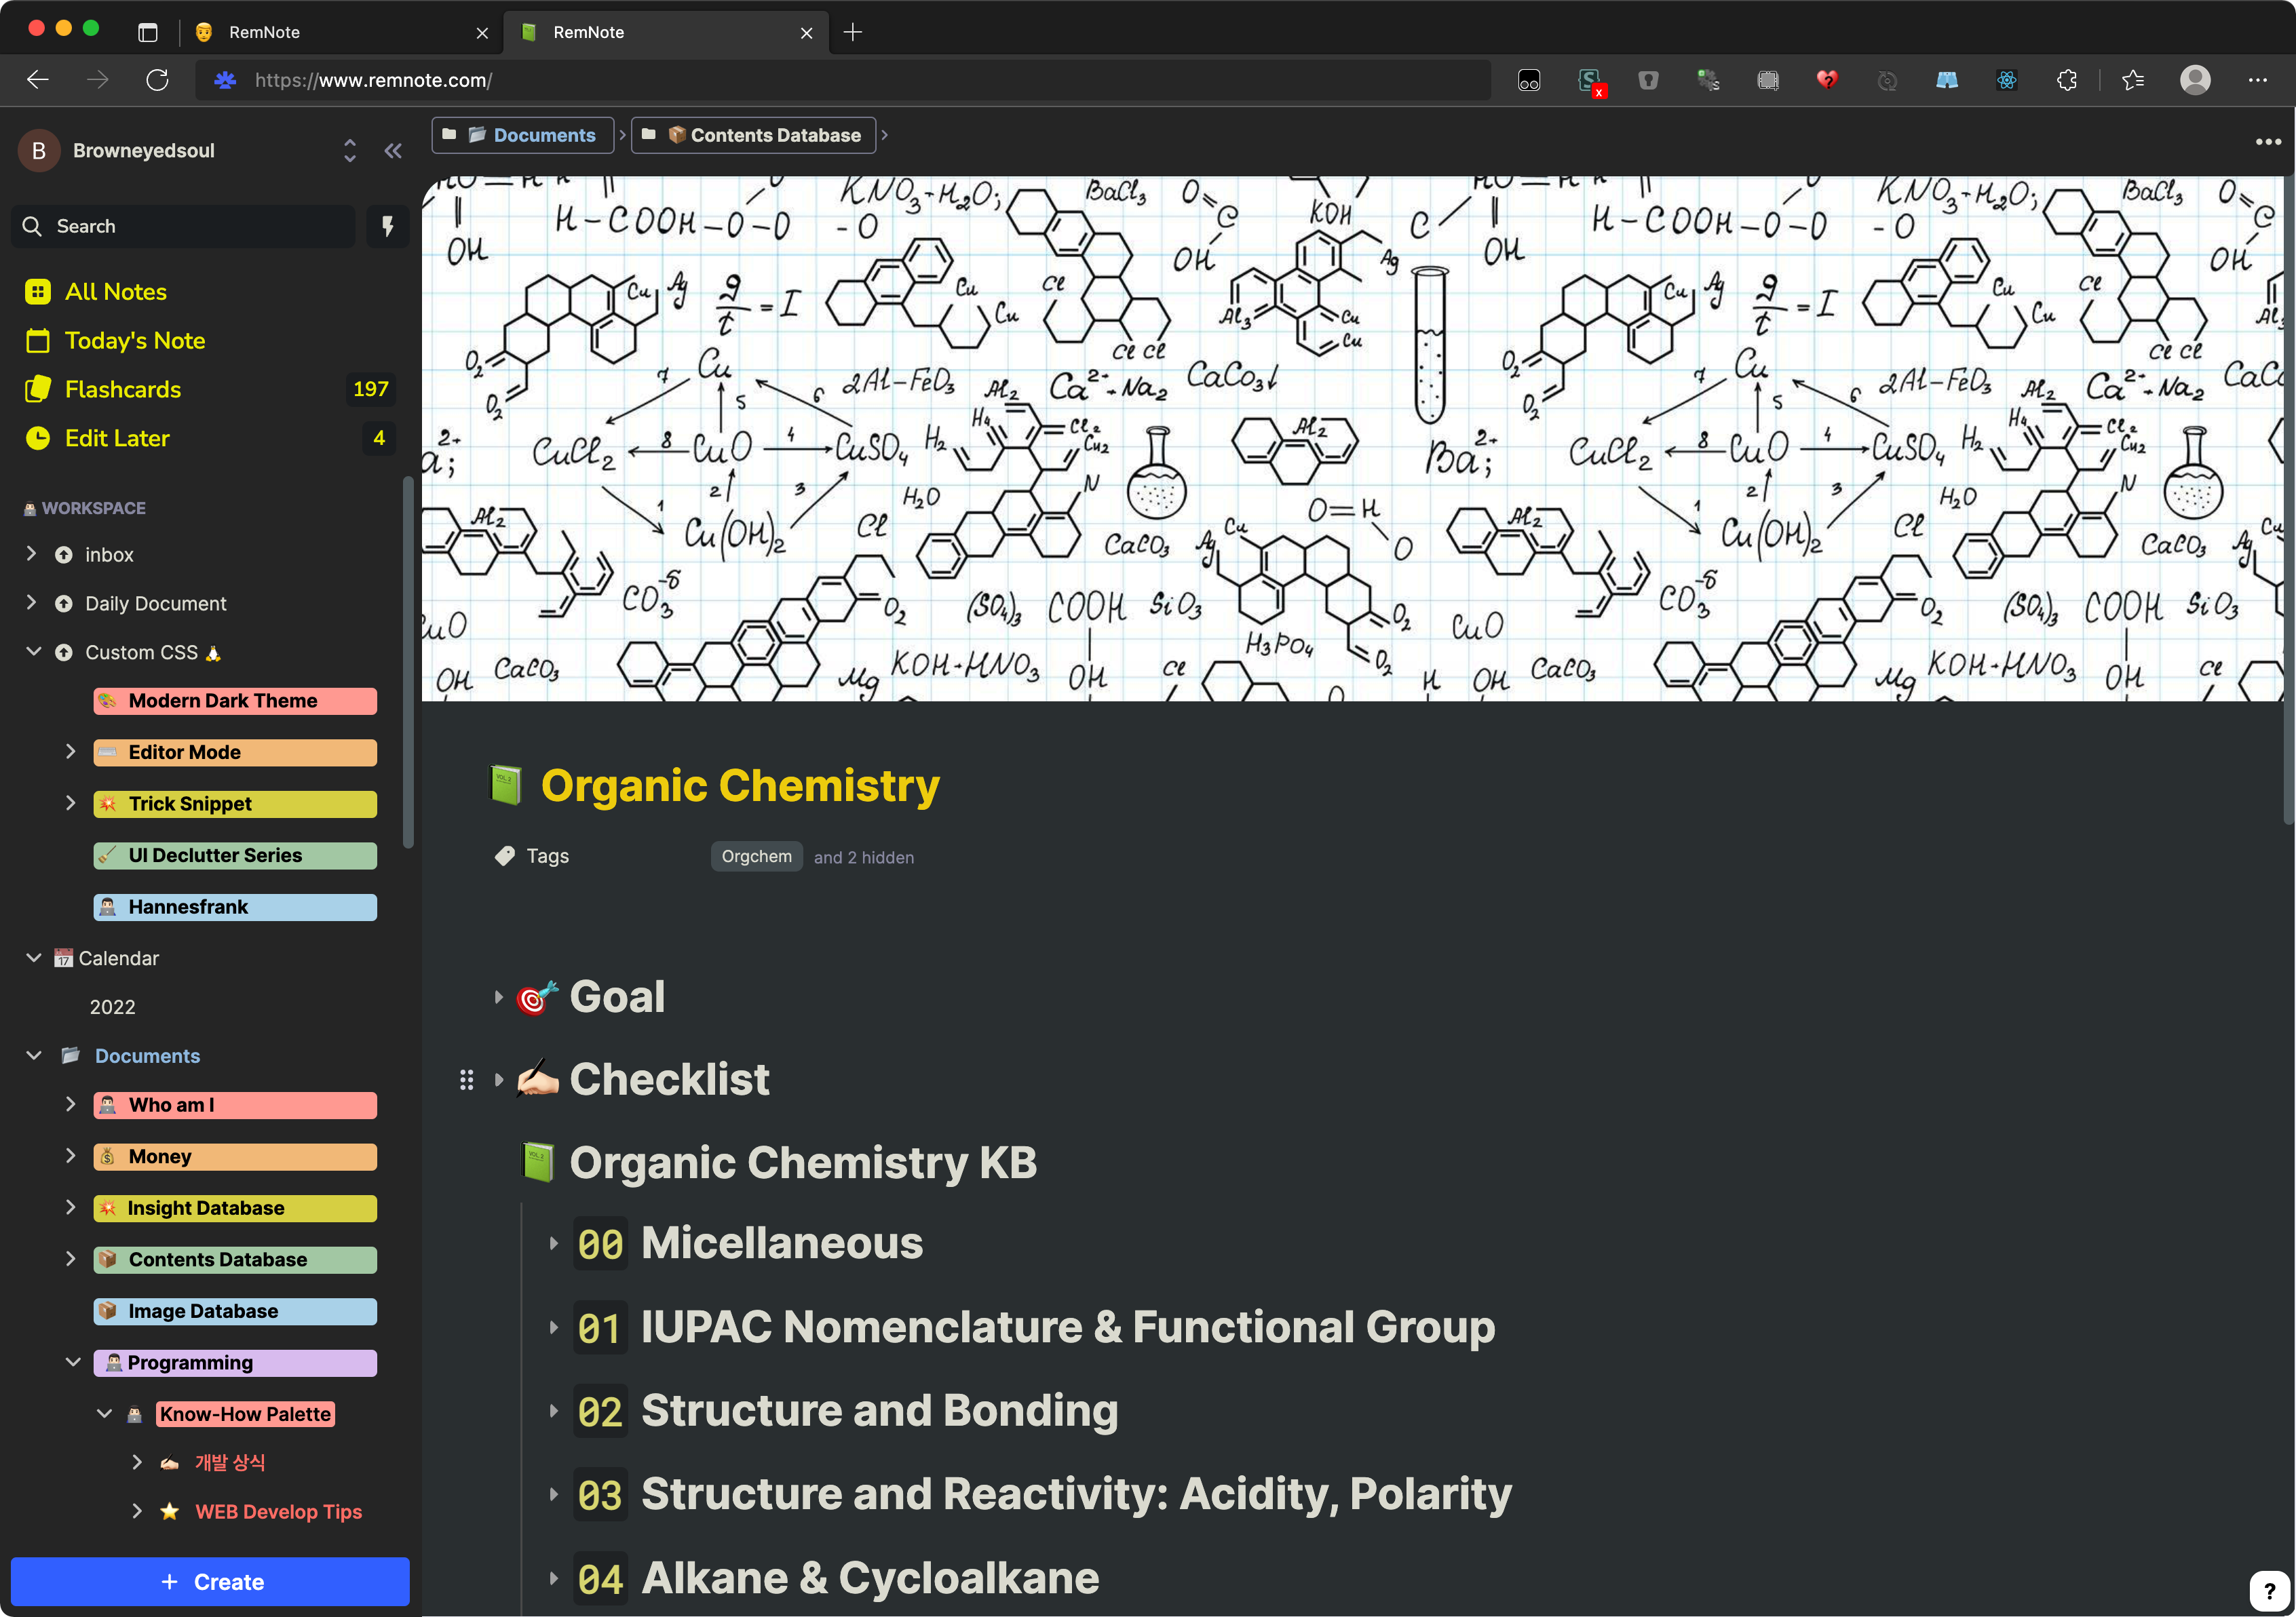Click the drag handle beside Checklist
Image resolution: width=2296 pixels, height=1617 pixels.
pyautogui.click(x=466, y=1080)
